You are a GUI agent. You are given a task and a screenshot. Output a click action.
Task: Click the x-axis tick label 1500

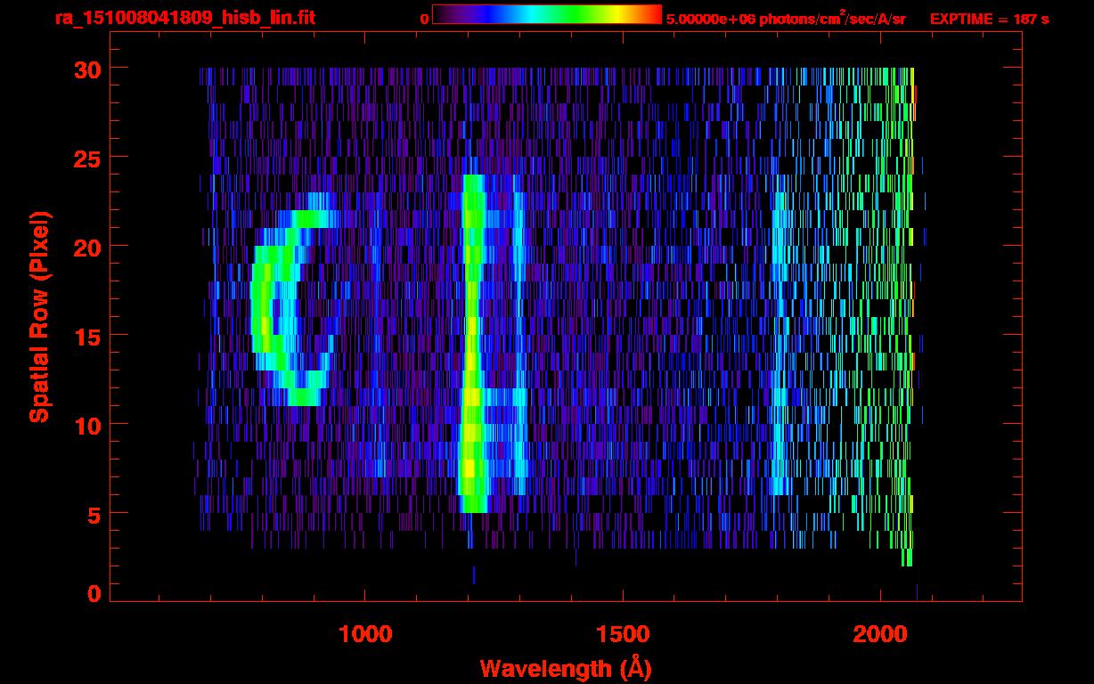click(x=623, y=632)
